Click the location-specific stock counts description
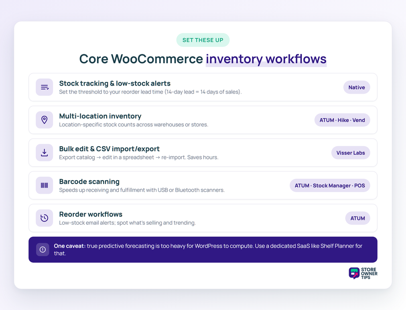This screenshot has height=310, width=406. pos(134,125)
